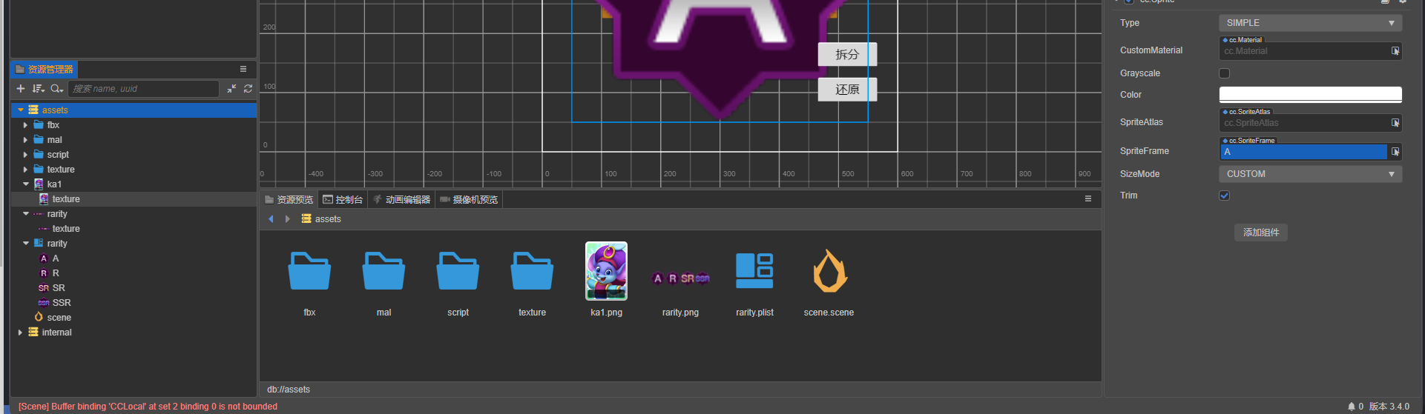Expand the fbx folder in tree
1425x414 pixels.
pyautogui.click(x=25, y=125)
